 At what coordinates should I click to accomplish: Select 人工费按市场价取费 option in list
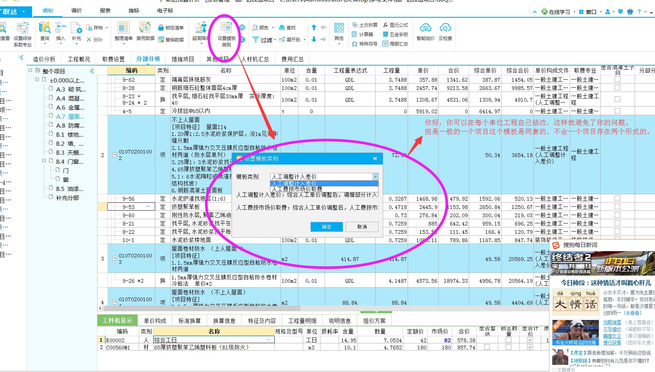click(x=324, y=189)
